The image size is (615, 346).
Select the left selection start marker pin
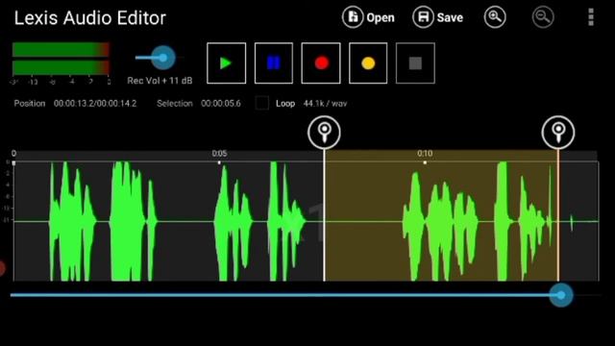(324, 133)
